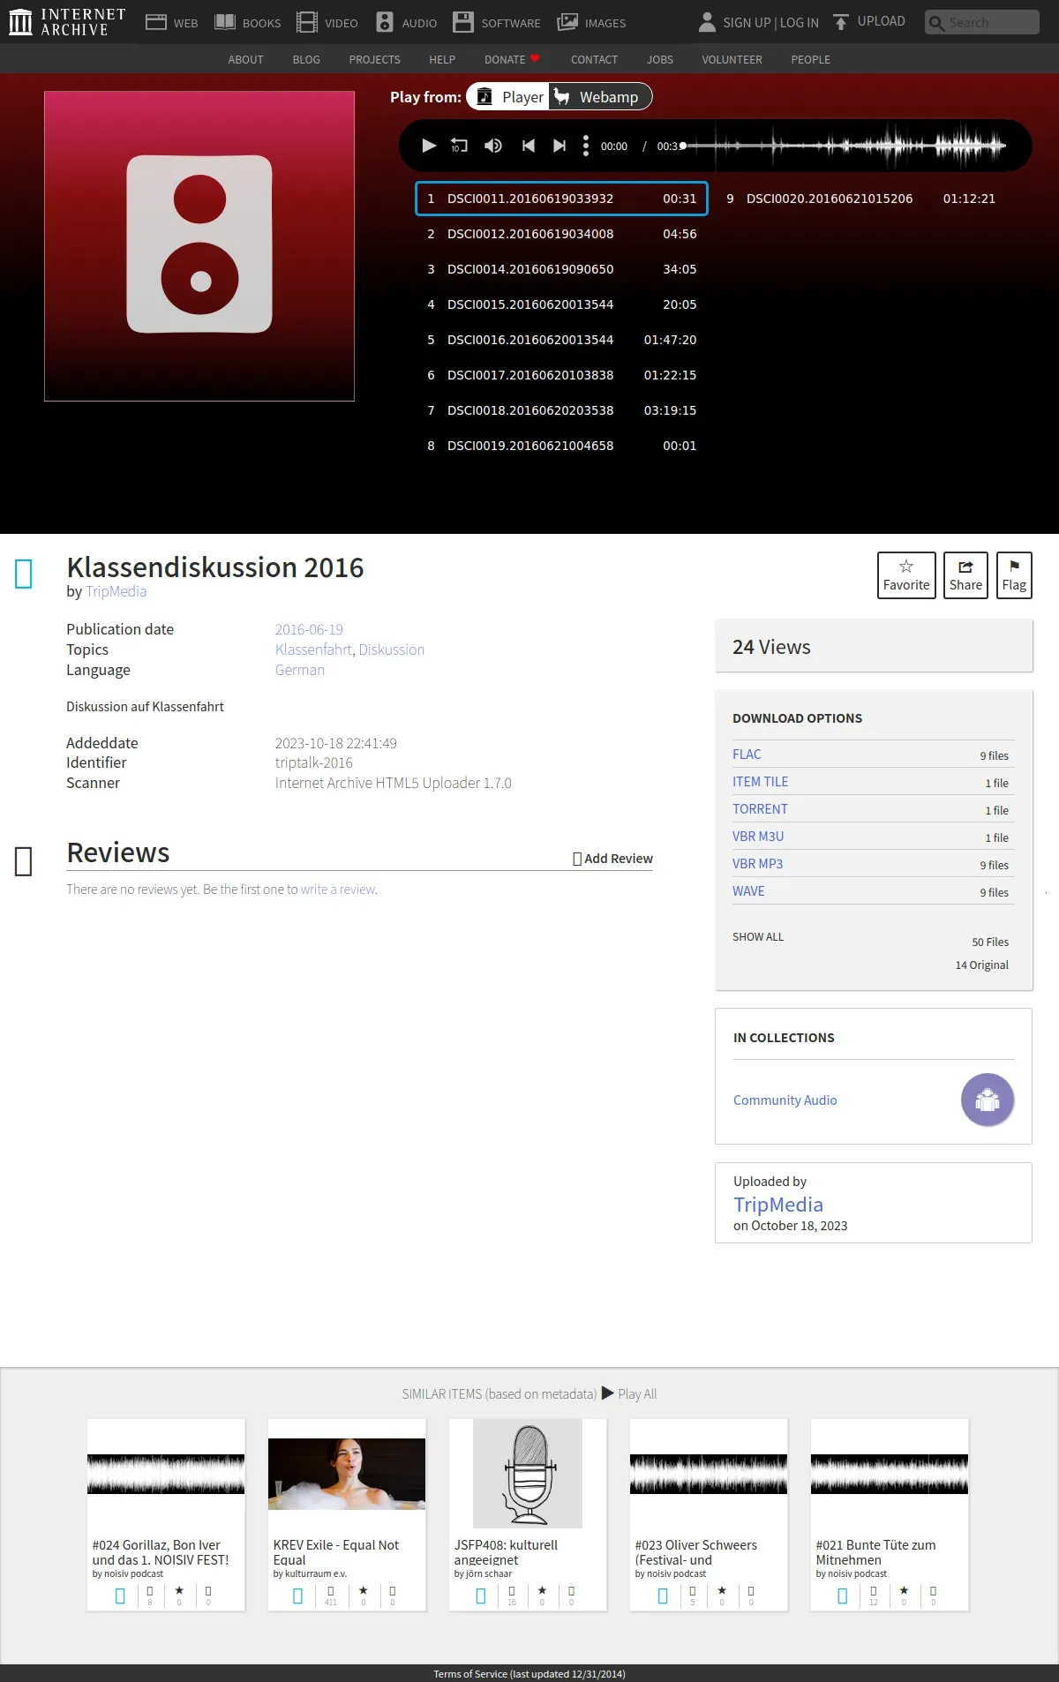Seek within the waveform progress bar
Screen dimensions: 1059x1682
[843, 146]
